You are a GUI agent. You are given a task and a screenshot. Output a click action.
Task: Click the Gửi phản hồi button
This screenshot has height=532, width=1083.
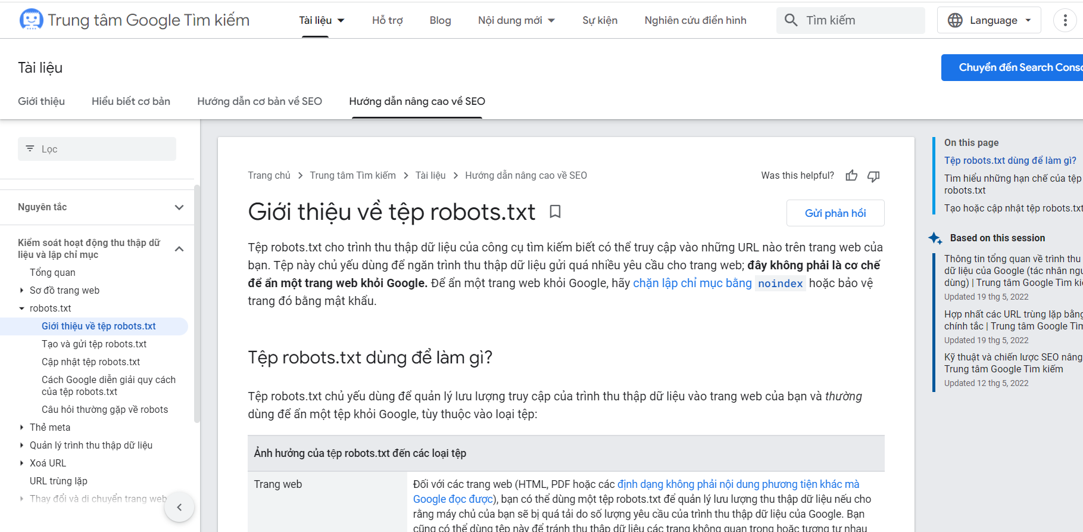click(x=835, y=213)
